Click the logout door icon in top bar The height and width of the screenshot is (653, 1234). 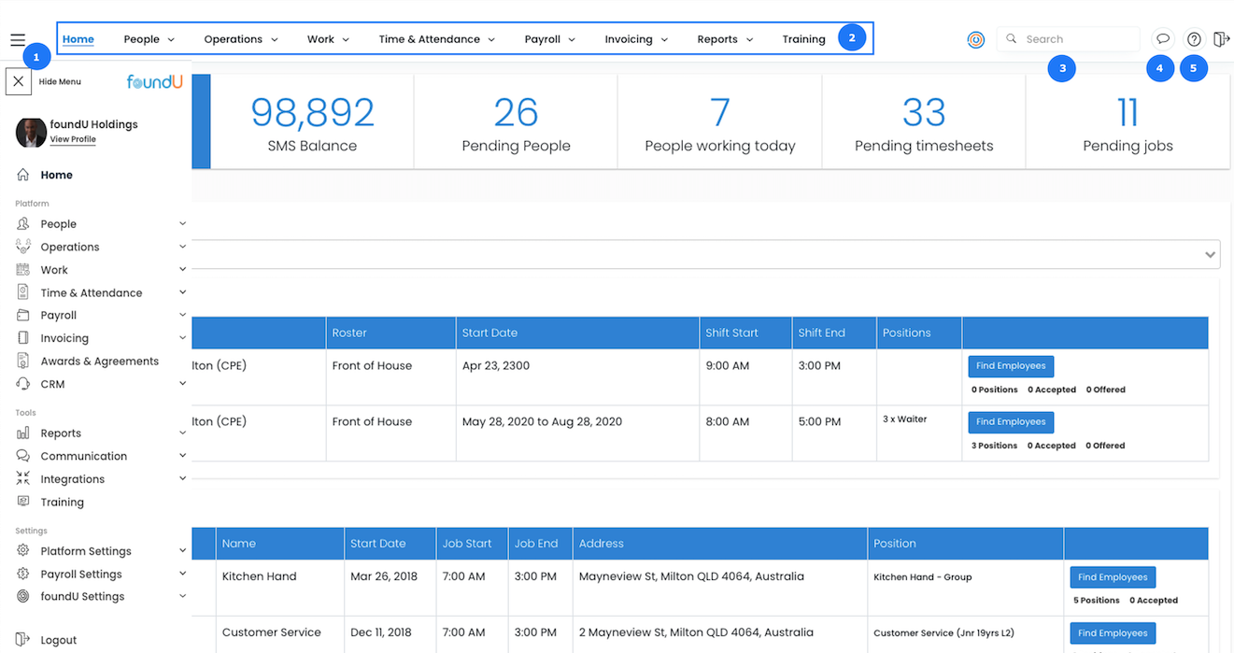(1221, 39)
